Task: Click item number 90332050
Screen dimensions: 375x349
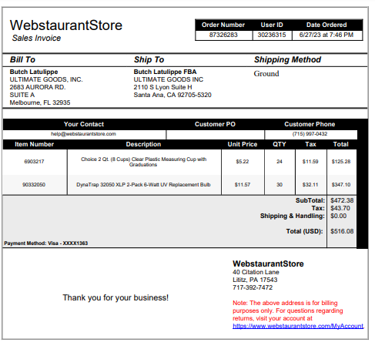Action: [34, 185]
